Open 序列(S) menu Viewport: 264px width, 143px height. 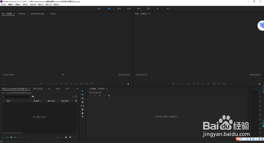[25, 4]
